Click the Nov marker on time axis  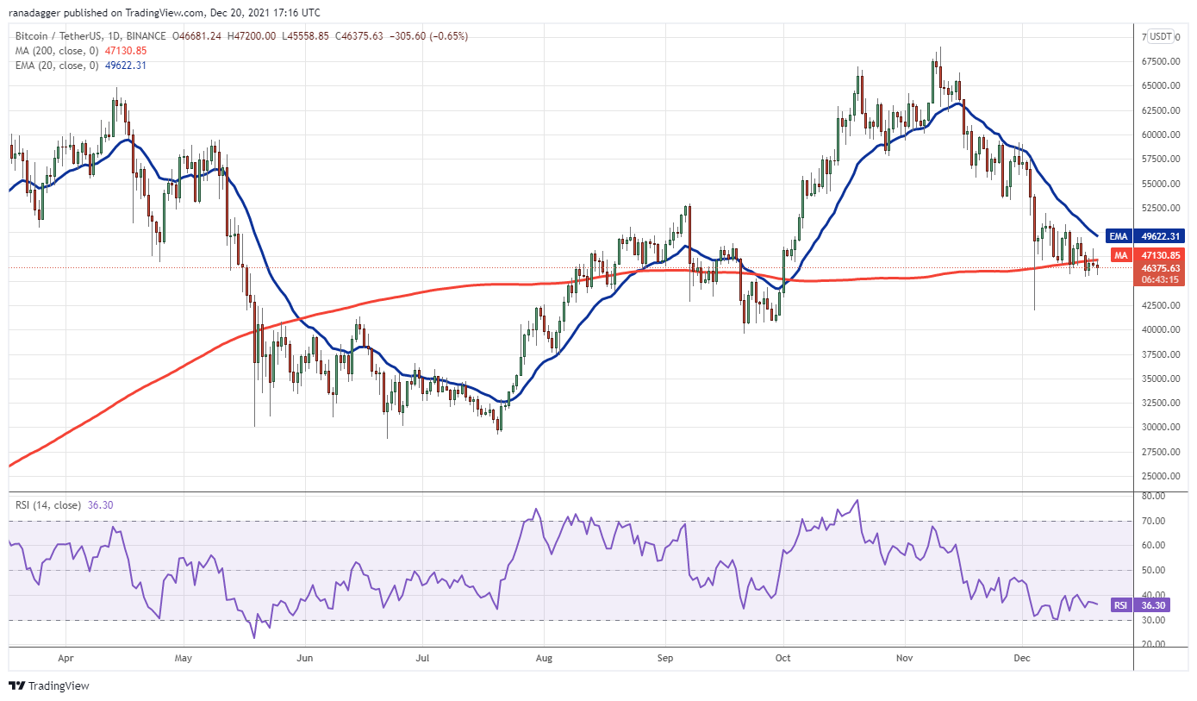[904, 656]
